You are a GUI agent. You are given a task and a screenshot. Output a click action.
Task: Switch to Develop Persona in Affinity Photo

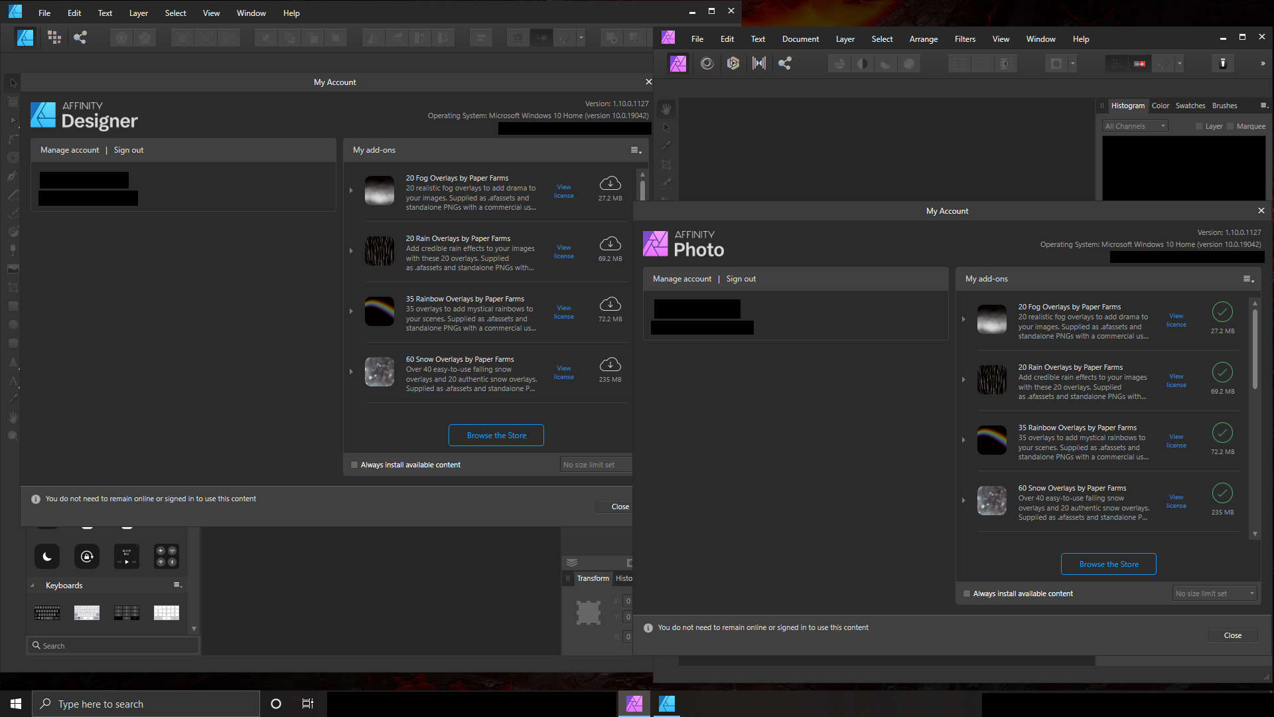tap(733, 64)
